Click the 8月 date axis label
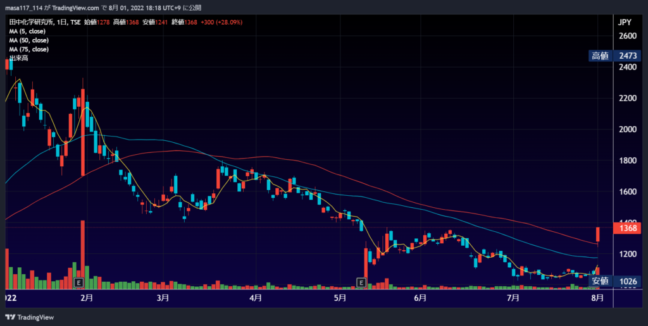Viewport: 648px width, 326px height. click(597, 298)
